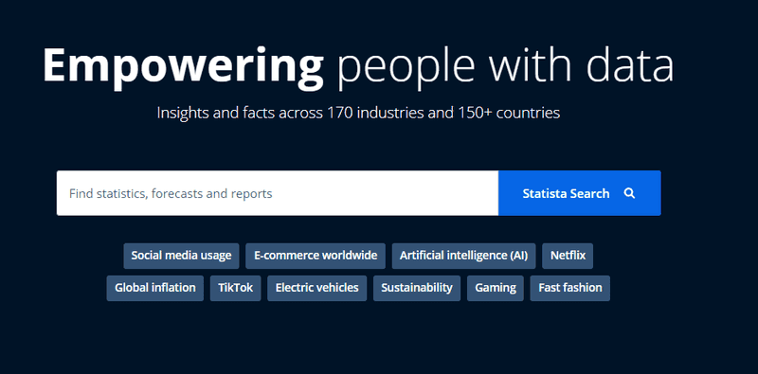Screen dimensions: 758x374
Task: Focus the Find statistics, forecasts and reports field
Action: [278, 193]
